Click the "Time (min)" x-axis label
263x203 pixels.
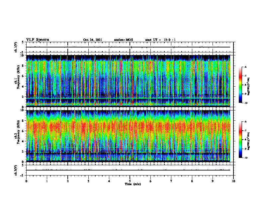click(133, 184)
